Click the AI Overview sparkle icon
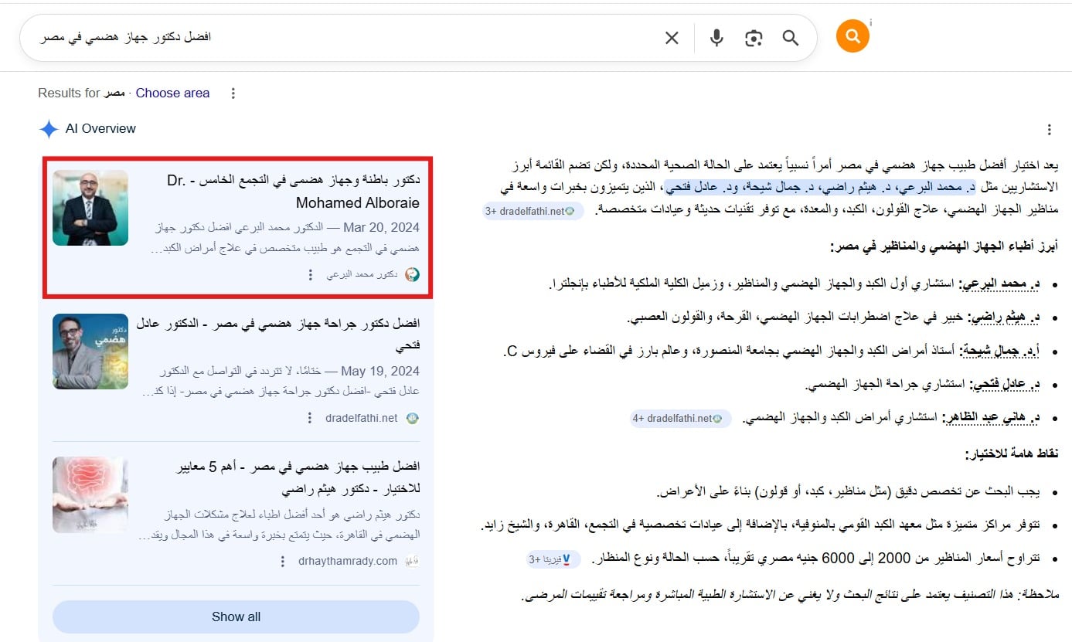The width and height of the screenshot is (1072, 642). [49, 129]
